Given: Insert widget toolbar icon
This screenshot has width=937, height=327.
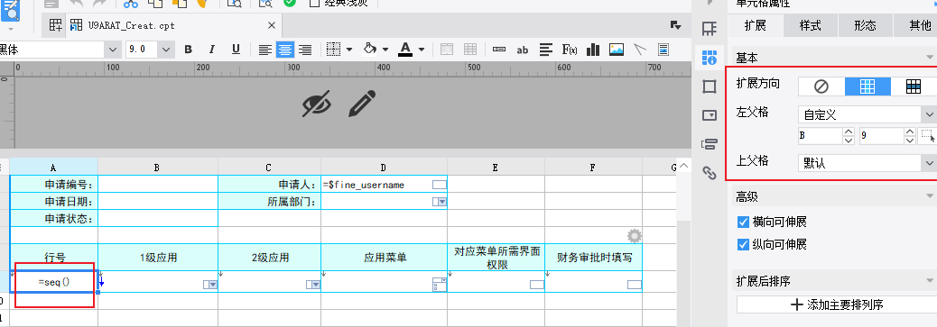Looking at the screenshot, I should pos(499,50).
